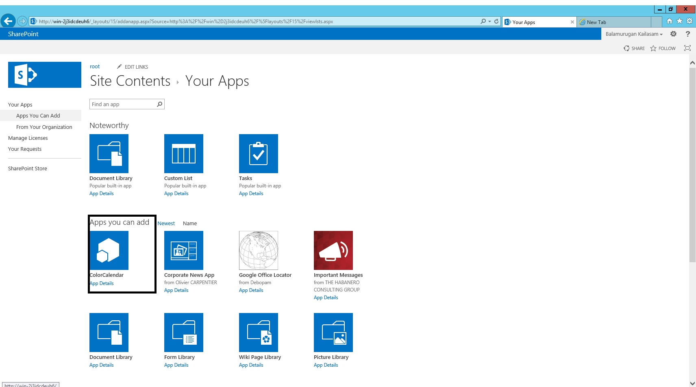Open App Details for Corporate News App
The width and height of the screenshot is (696, 387).
(x=176, y=290)
